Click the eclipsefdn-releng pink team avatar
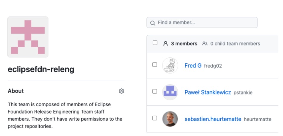283x136 pixels. 28,37
